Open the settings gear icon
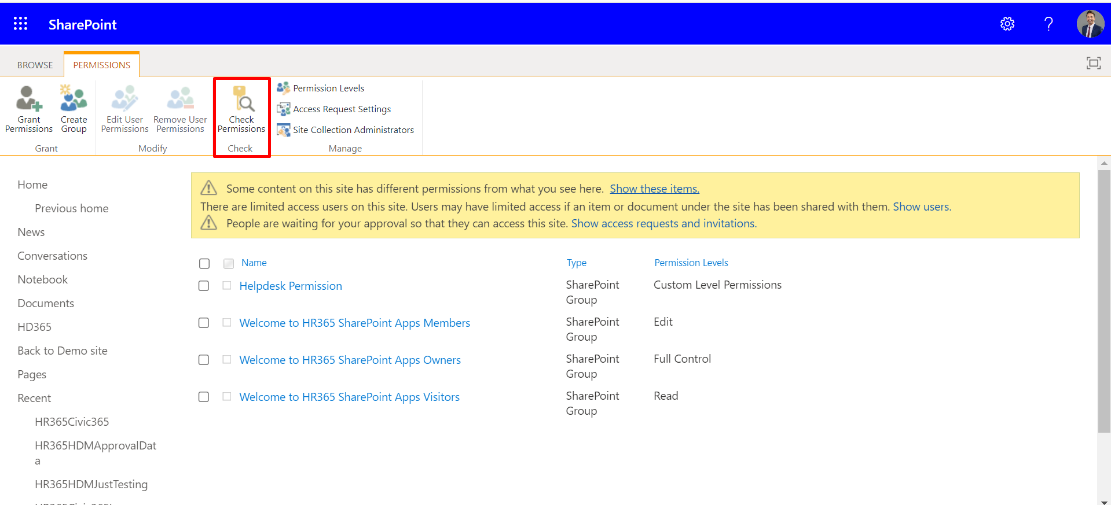Screen dimensions: 1111x505 [x=1007, y=24]
